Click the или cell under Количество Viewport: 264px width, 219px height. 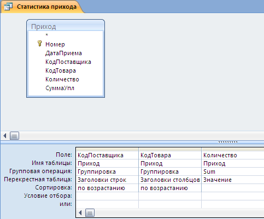pyautogui.click(x=233, y=204)
